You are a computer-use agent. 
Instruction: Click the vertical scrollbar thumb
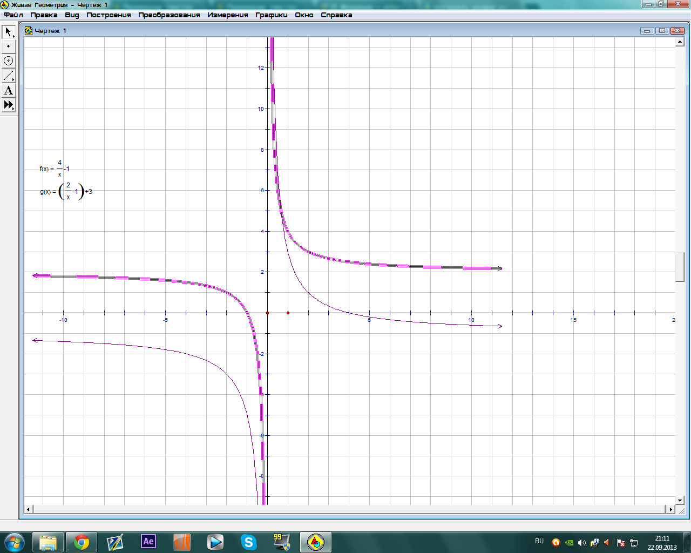(680, 267)
